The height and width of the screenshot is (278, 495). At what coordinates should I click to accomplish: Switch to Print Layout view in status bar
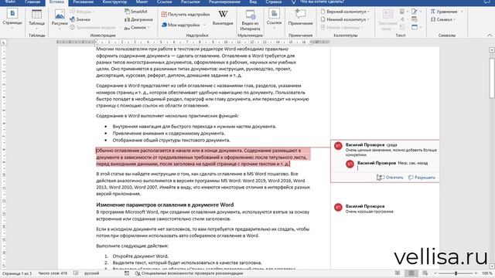[x=411, y=273]
